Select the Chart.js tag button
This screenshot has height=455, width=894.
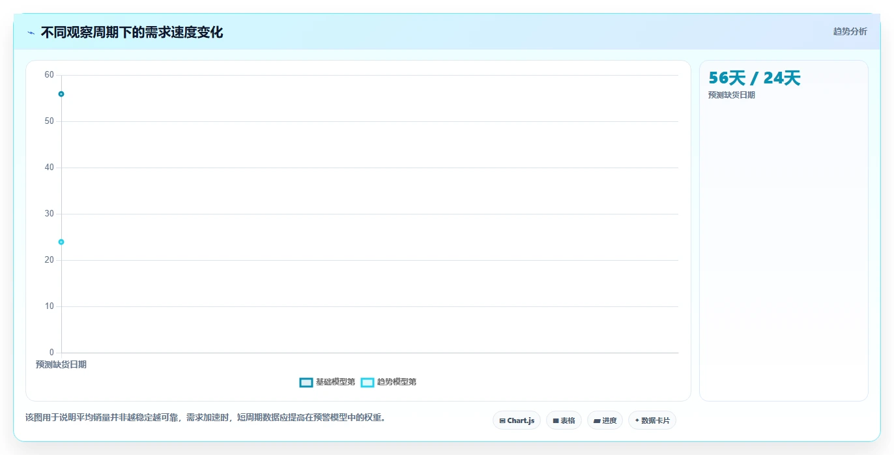point(517,420)
